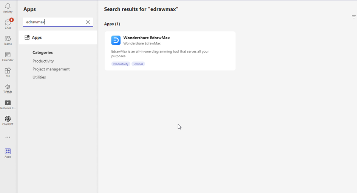Click EdrawMax description text
Viewport: 357px width, 193px height.
coord(160,54)
